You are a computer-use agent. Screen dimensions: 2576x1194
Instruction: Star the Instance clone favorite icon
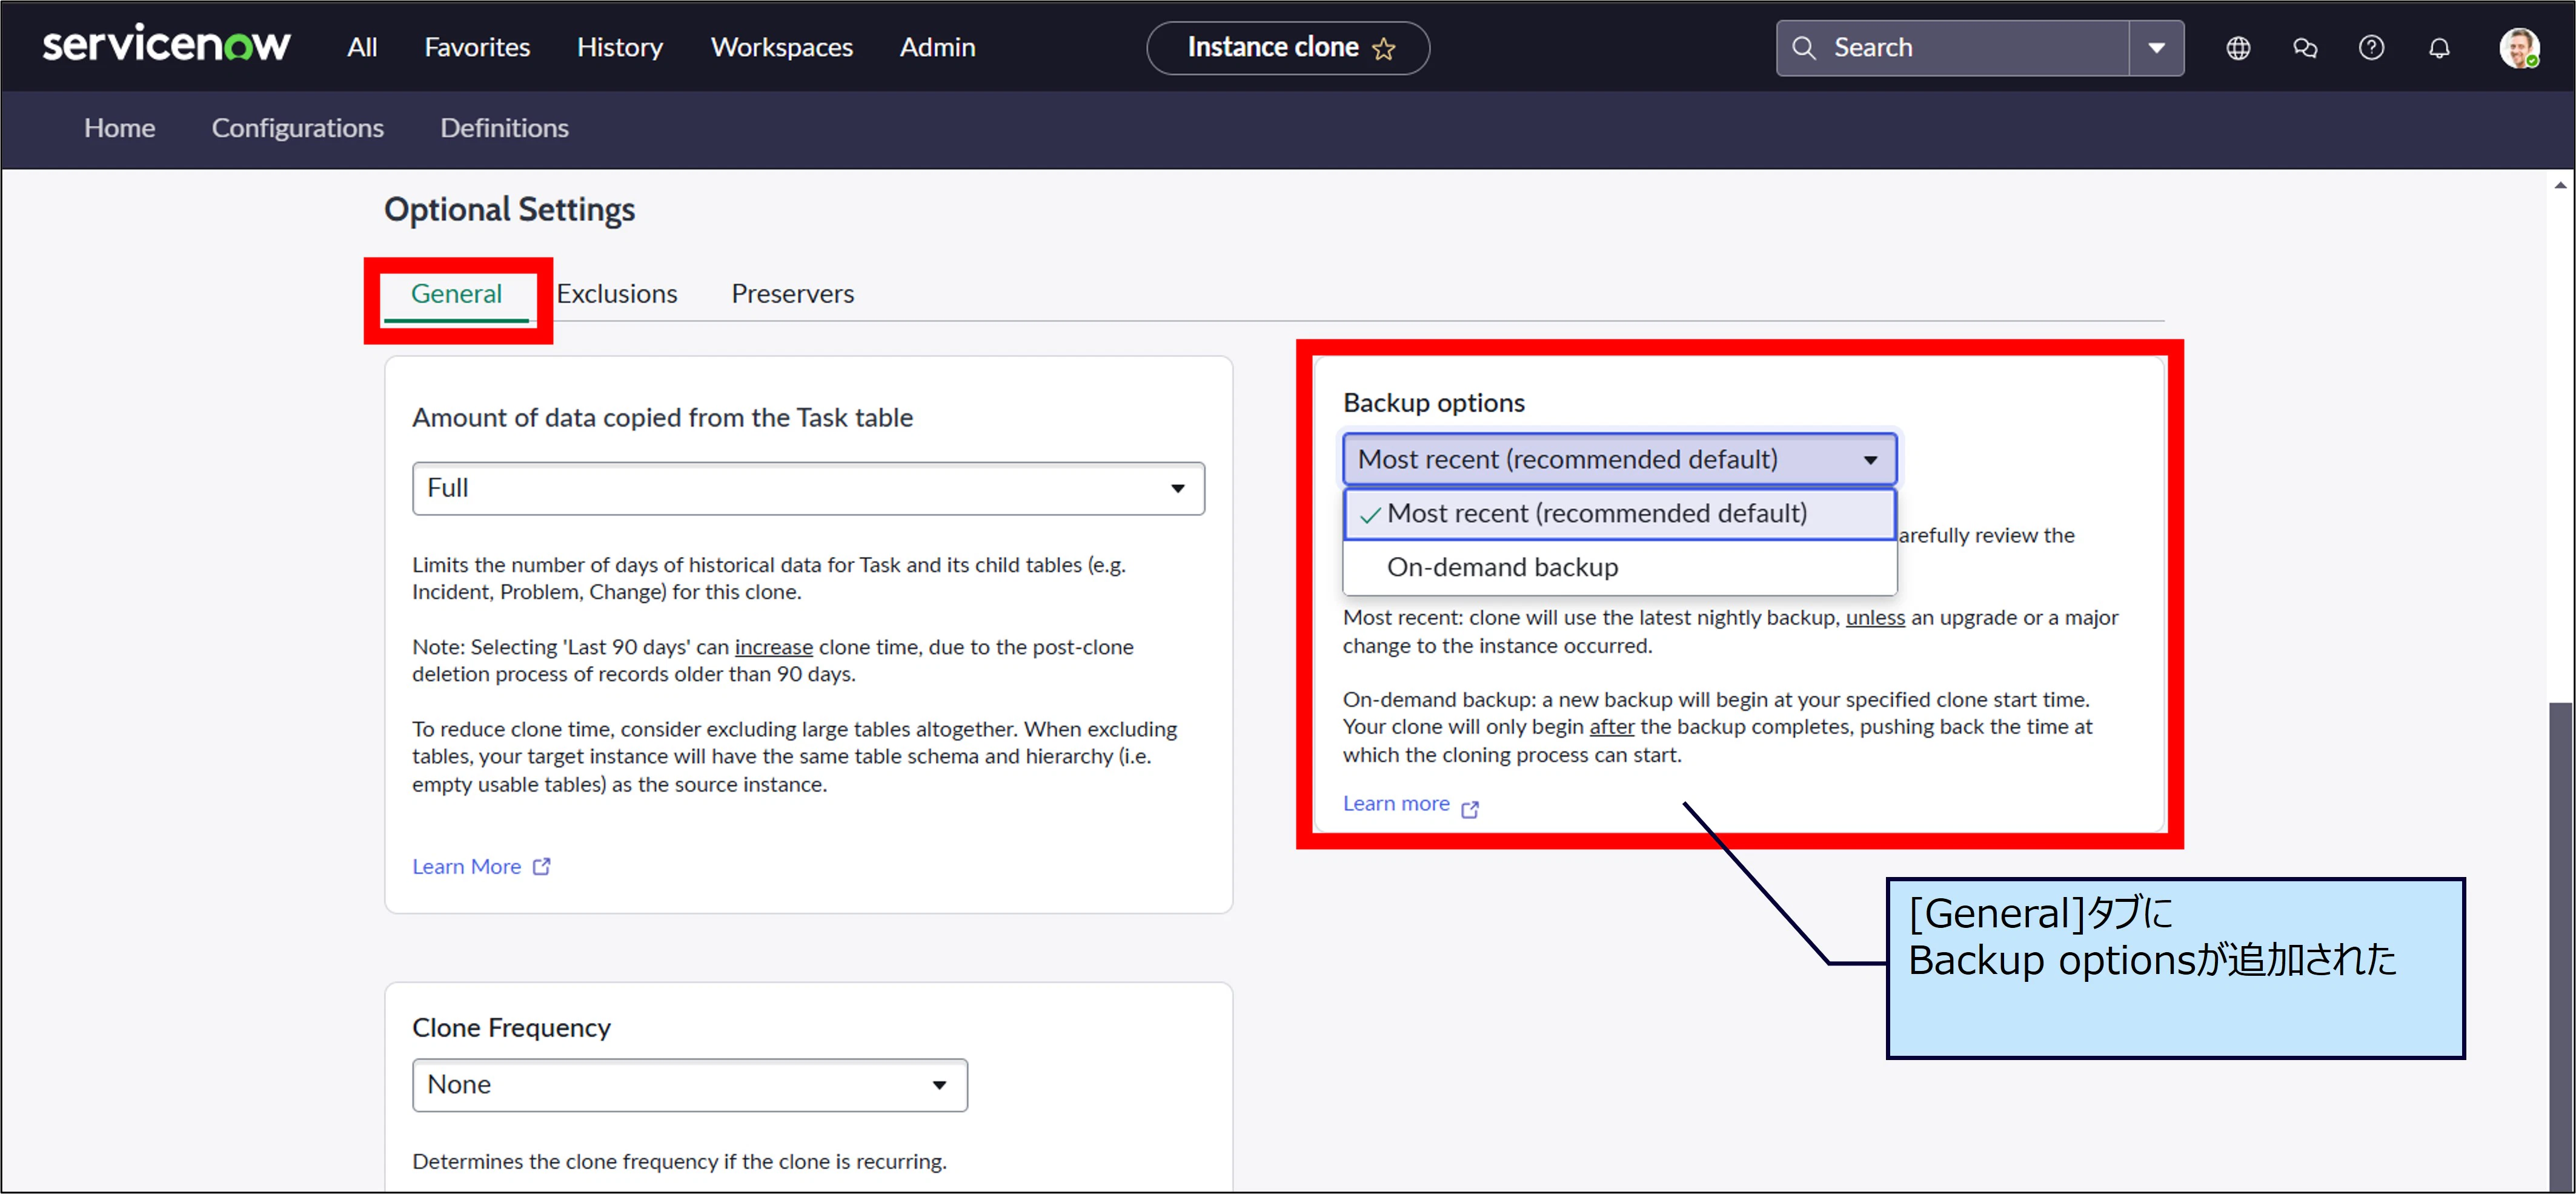[x=1383, y=49]
